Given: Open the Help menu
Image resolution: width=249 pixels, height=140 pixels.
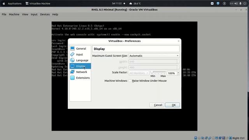Looking at the screenshot, I should 55,14.
